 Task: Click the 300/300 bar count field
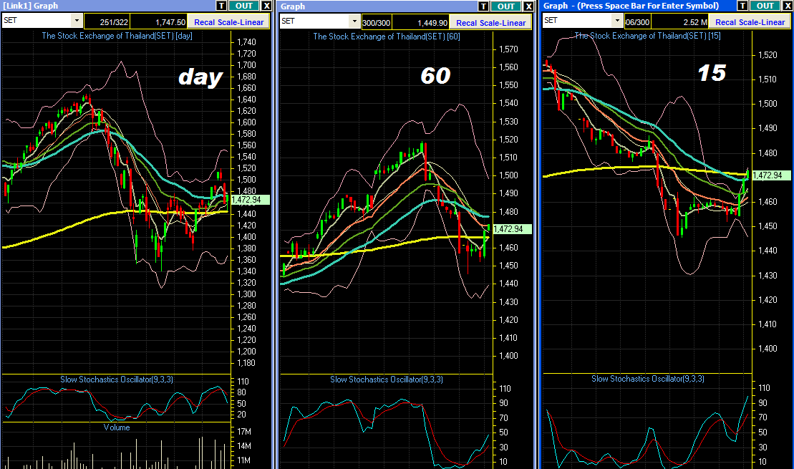377,23
